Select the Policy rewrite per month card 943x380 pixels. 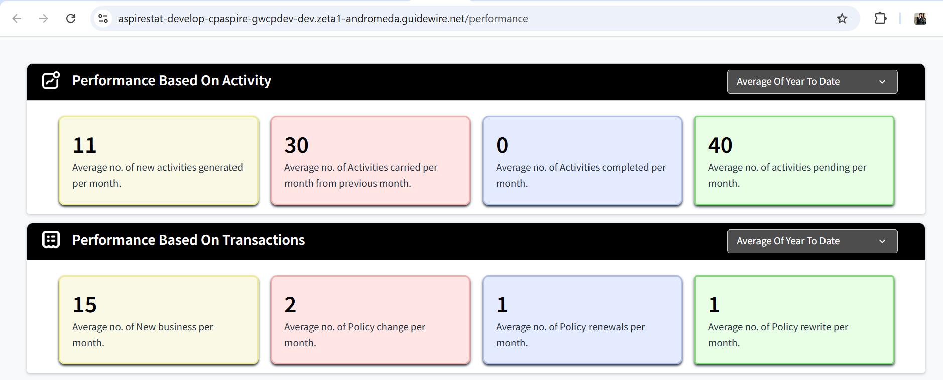794,320
